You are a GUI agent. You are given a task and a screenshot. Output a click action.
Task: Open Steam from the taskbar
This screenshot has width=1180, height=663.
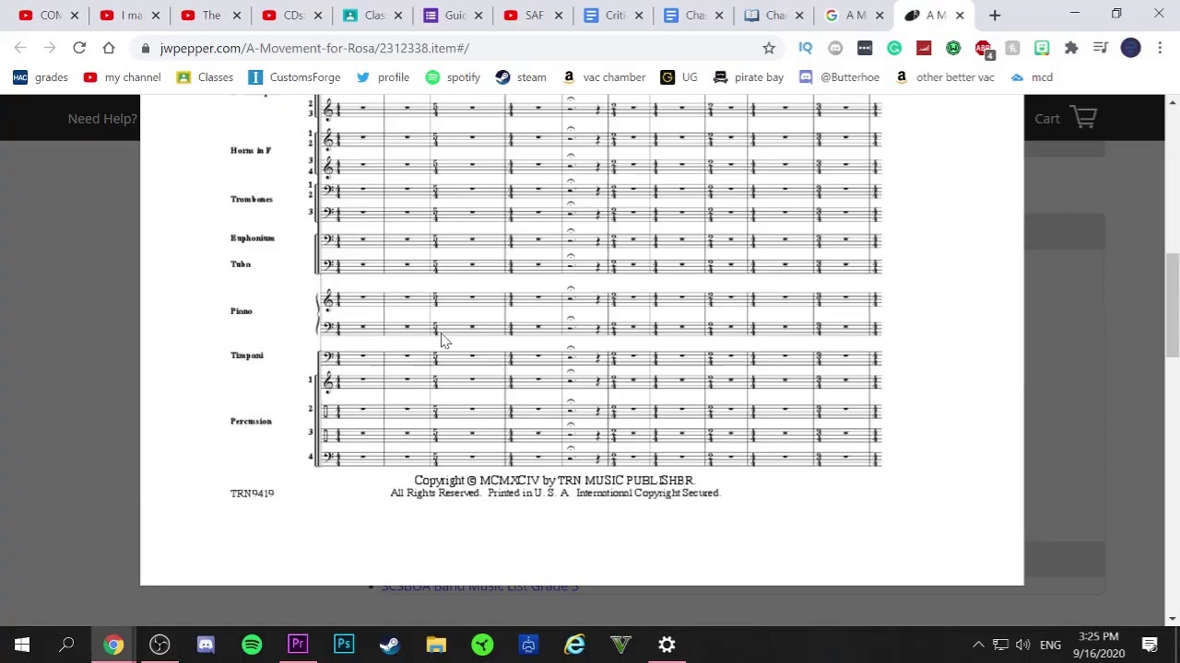tap(390, 645)
